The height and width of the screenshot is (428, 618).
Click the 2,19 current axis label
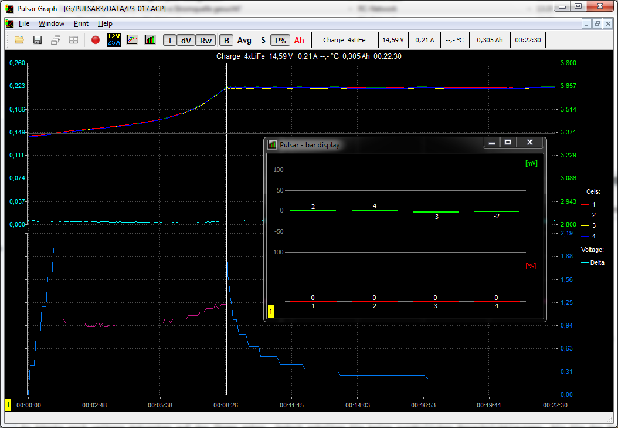tap(567, 233)
